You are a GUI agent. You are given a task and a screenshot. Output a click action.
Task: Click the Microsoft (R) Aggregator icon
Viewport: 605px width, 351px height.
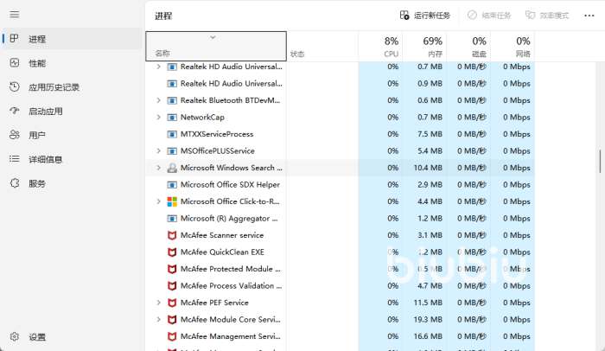172,219
